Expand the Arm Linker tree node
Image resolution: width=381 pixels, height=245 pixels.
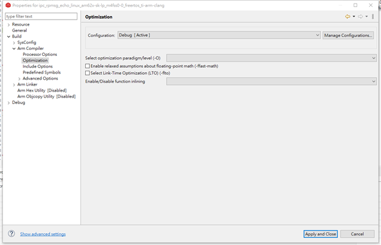click(x=14, y=84)
